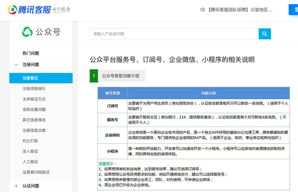Open 主体验证方式 in the sidebar
Viewport: 298px width, 192px height.
pyautogui.click(x=34, y=99)
